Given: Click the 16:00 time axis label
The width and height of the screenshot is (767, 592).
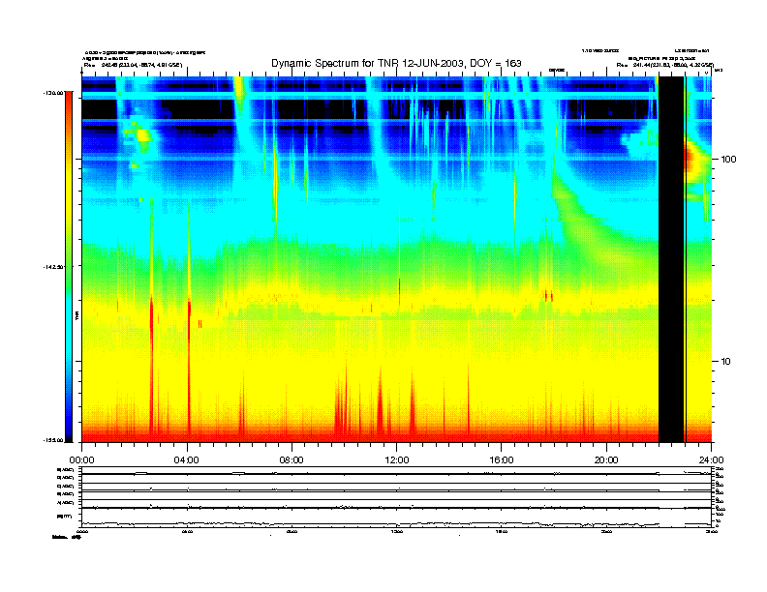Looking at the screenshot, I should tap(502, 460).
